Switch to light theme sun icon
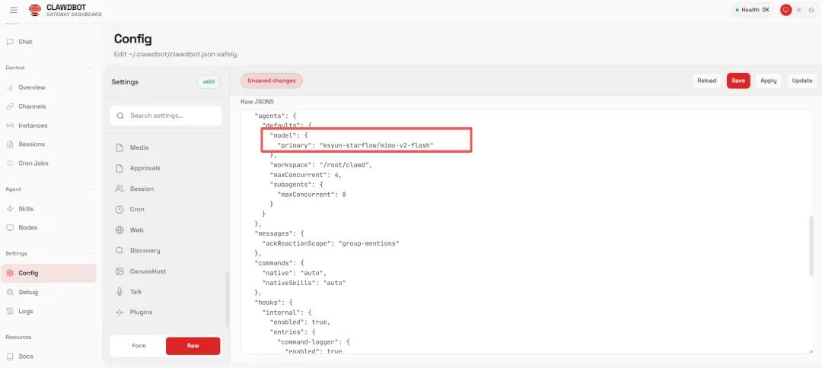This screenshot has height=368, width=822. point(799,10)
